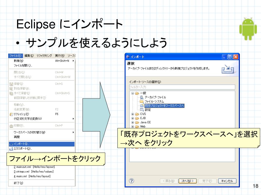Click the EJB folder icon
This screenshot has height=195, width=261.
click(137, 118)
